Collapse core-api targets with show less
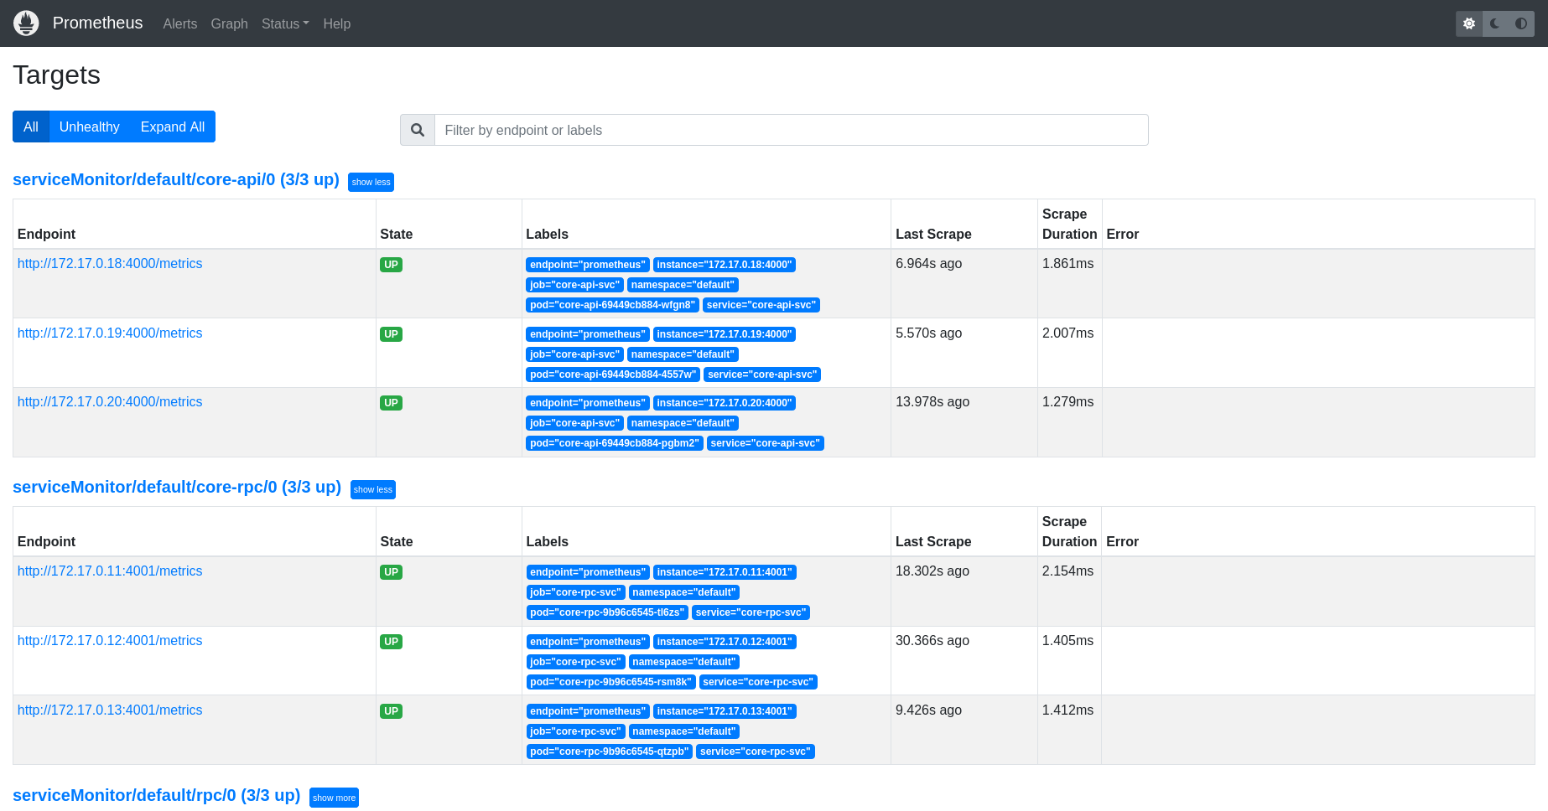Viewport: 1548px width, 811px height. (x=371, y=182)
